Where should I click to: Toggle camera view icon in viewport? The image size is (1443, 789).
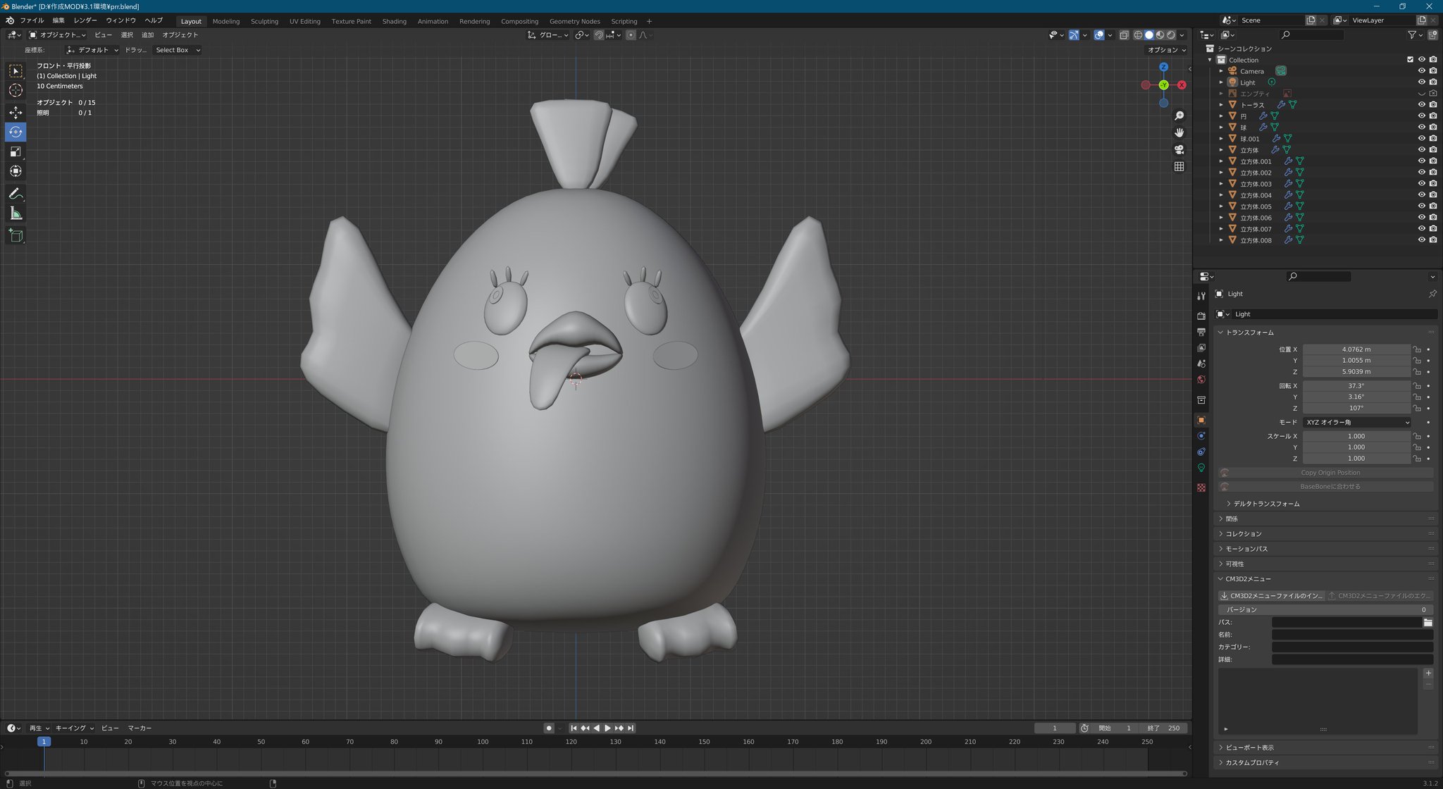click(1179, 149)
